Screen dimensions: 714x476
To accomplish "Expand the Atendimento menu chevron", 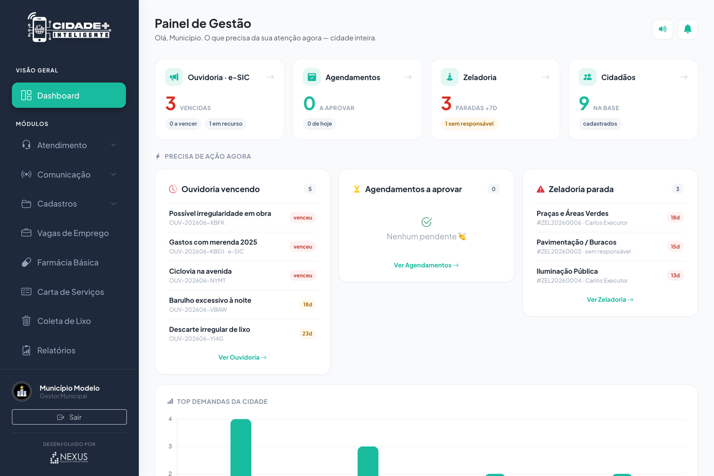I will (113, 145).
